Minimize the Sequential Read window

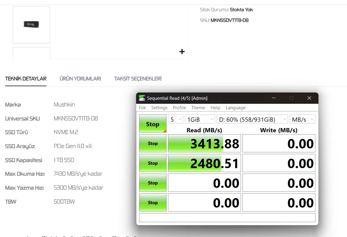coord(274,98)
